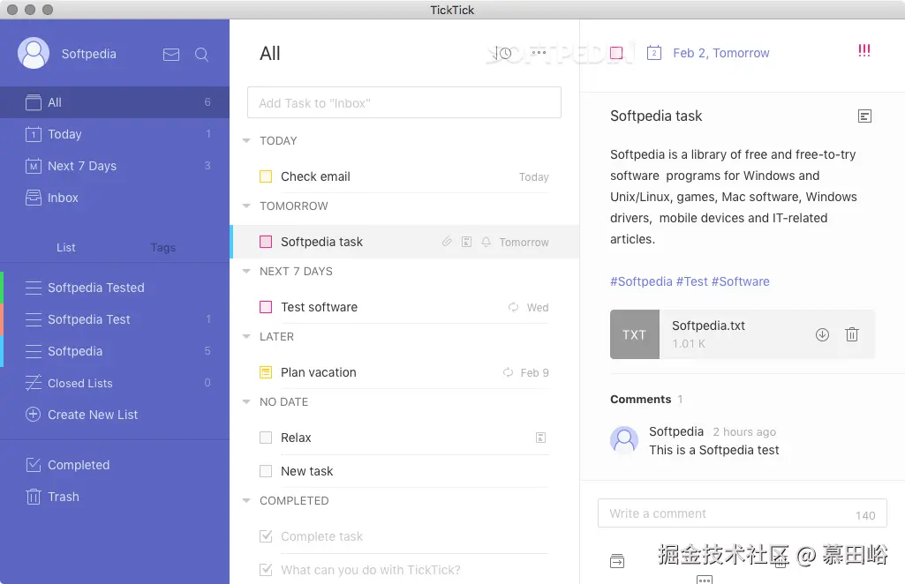Viewport: 905px width, 584px height.
Task: Check the Relax task checkbox
Action: click(266, 438)
